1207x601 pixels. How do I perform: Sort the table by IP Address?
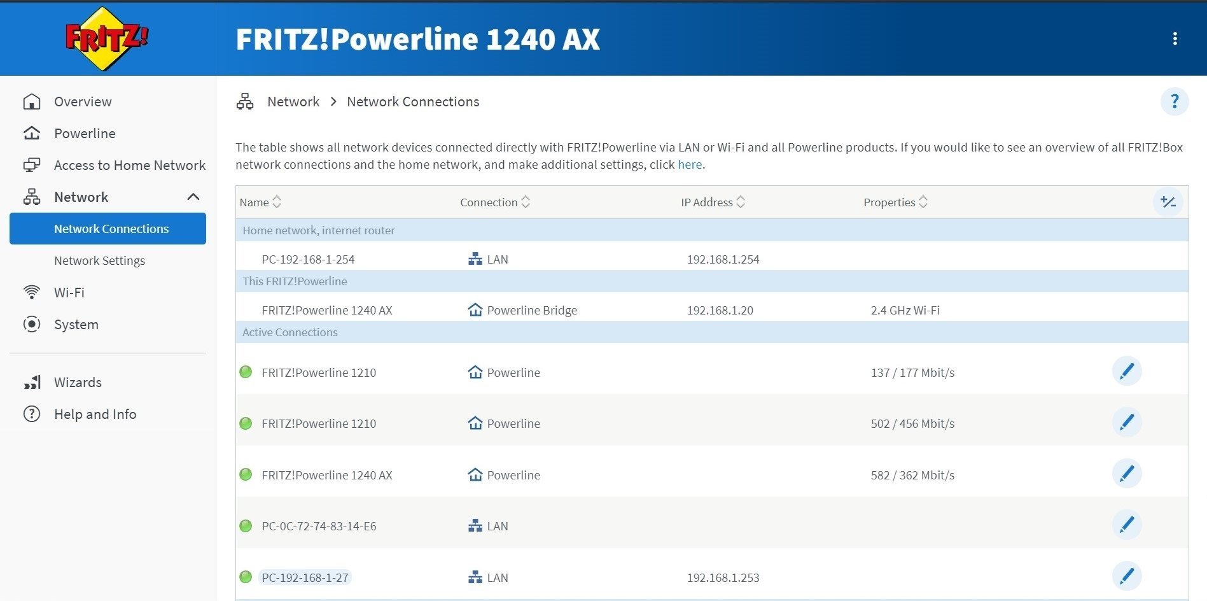coord(713,202)
